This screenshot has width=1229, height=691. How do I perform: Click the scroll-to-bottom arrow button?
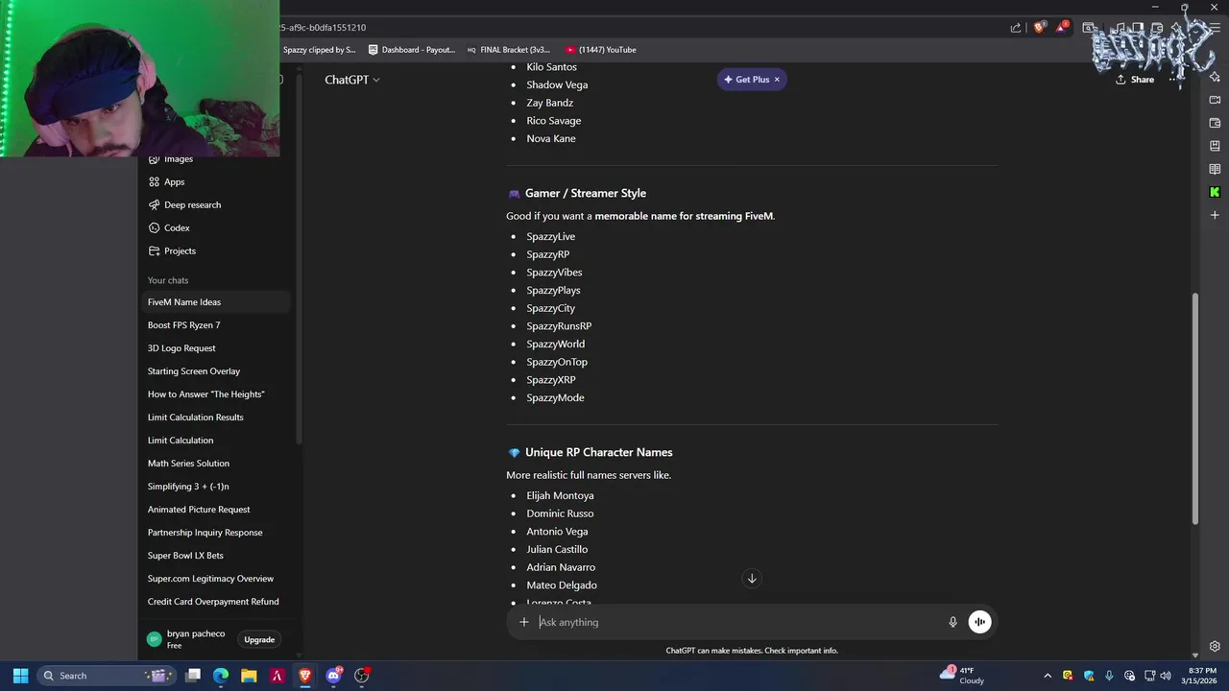tap(752, 579)
